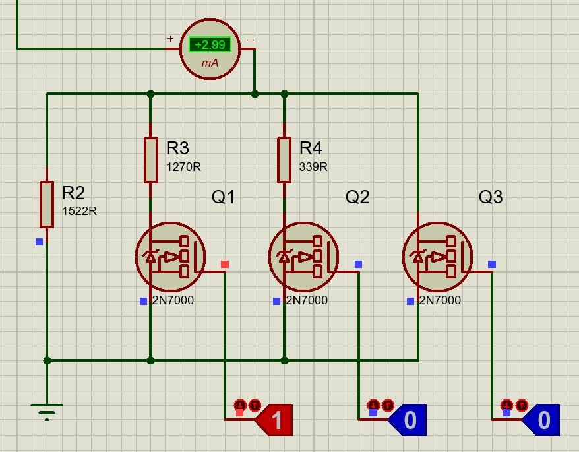Click the up arrow on Q1's logic state
The image size is (579, 452).
[x=255, y=405]
